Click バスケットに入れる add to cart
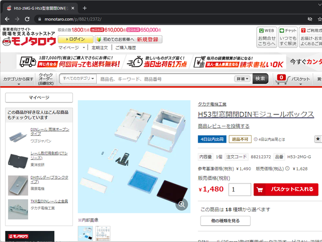This screenshot has width=322, height=242. (x=286, y=190)
